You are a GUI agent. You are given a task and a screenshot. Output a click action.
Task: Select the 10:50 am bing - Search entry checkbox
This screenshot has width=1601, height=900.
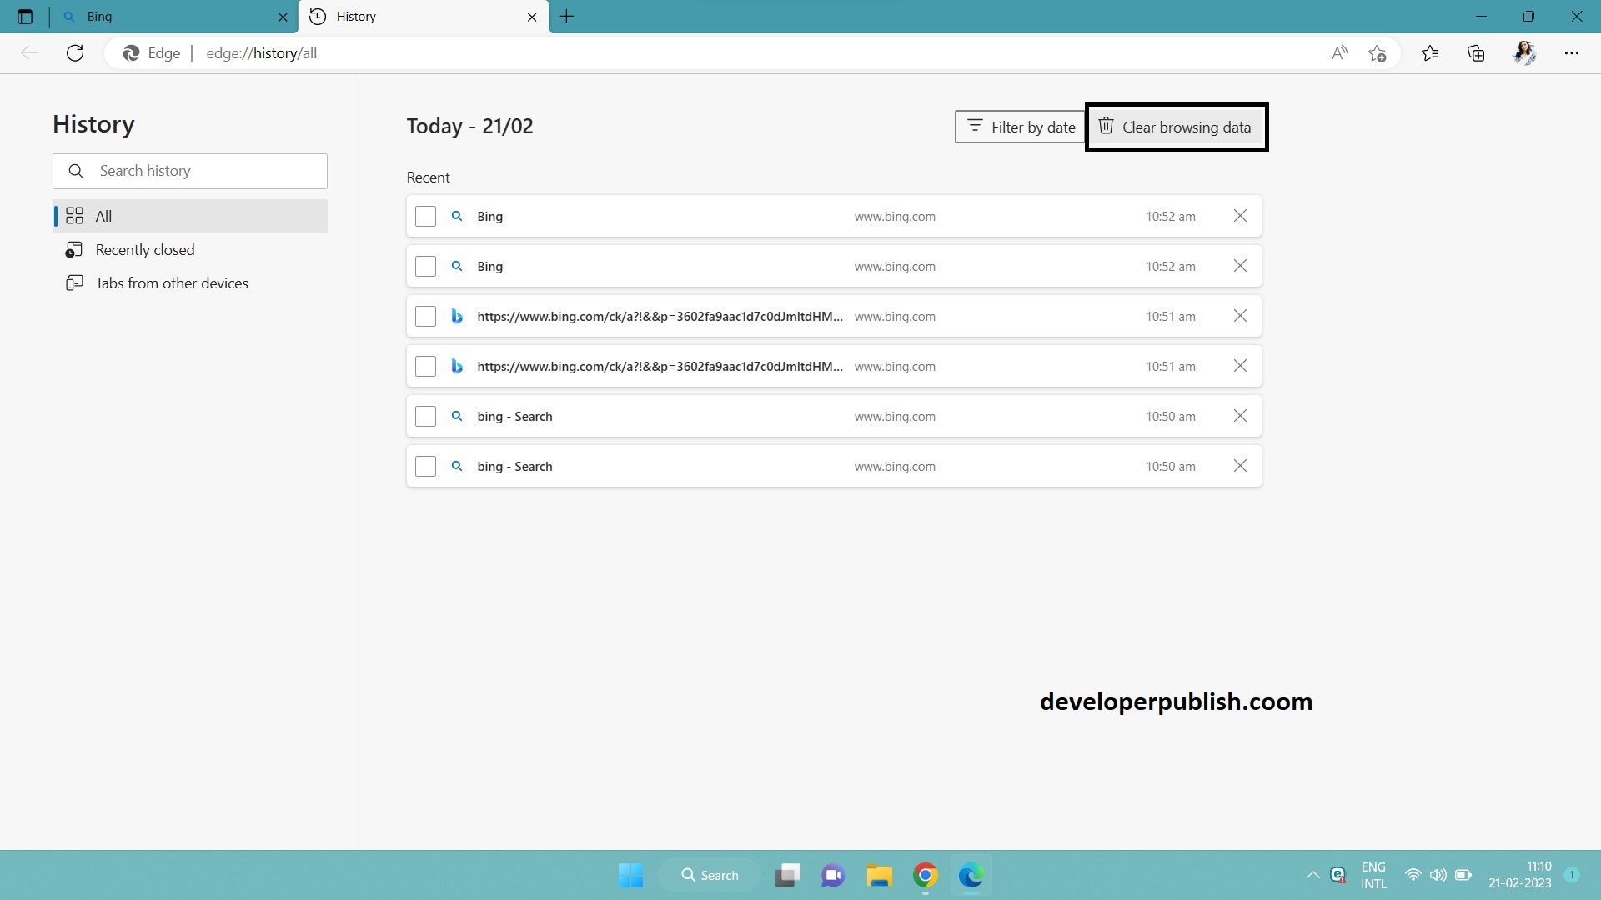point(425,416)
